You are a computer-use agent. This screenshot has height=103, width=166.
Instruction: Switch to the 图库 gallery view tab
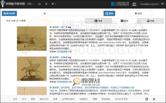point(125,21)
